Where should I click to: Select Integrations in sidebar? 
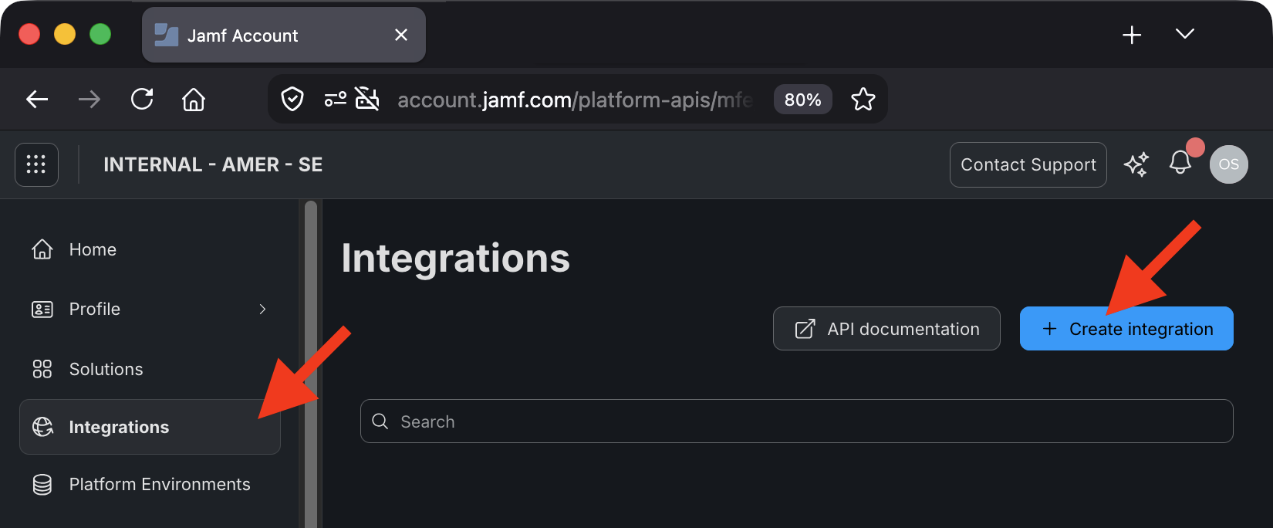point(150,427)
